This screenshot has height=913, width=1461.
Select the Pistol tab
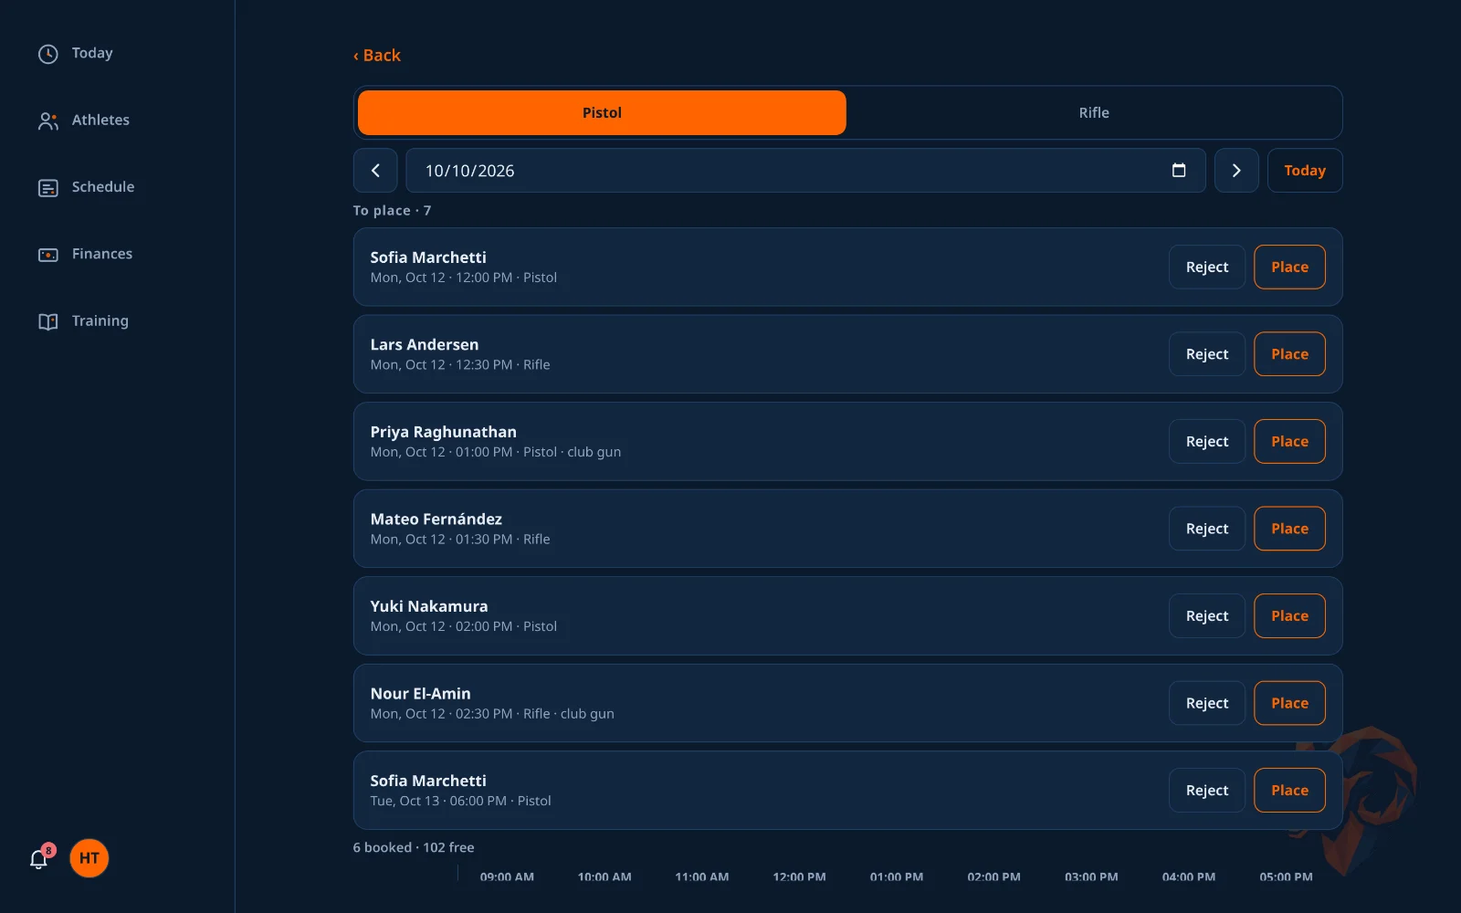point(602,113)
